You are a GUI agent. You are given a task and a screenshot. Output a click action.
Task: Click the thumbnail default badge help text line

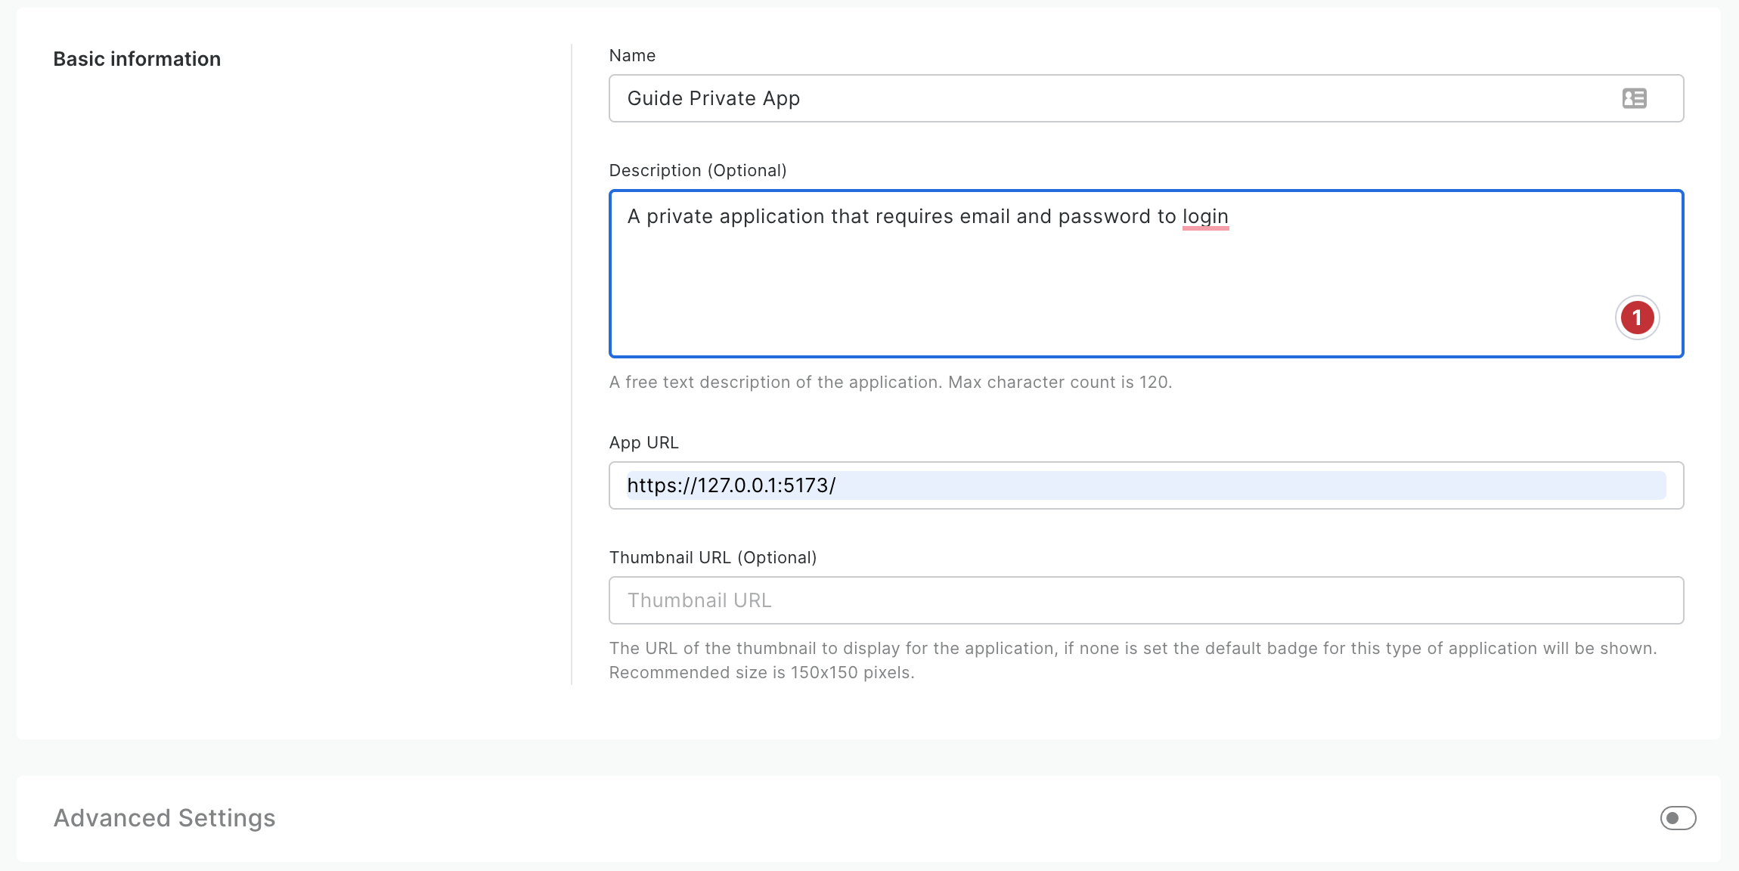pos(1132,648)
